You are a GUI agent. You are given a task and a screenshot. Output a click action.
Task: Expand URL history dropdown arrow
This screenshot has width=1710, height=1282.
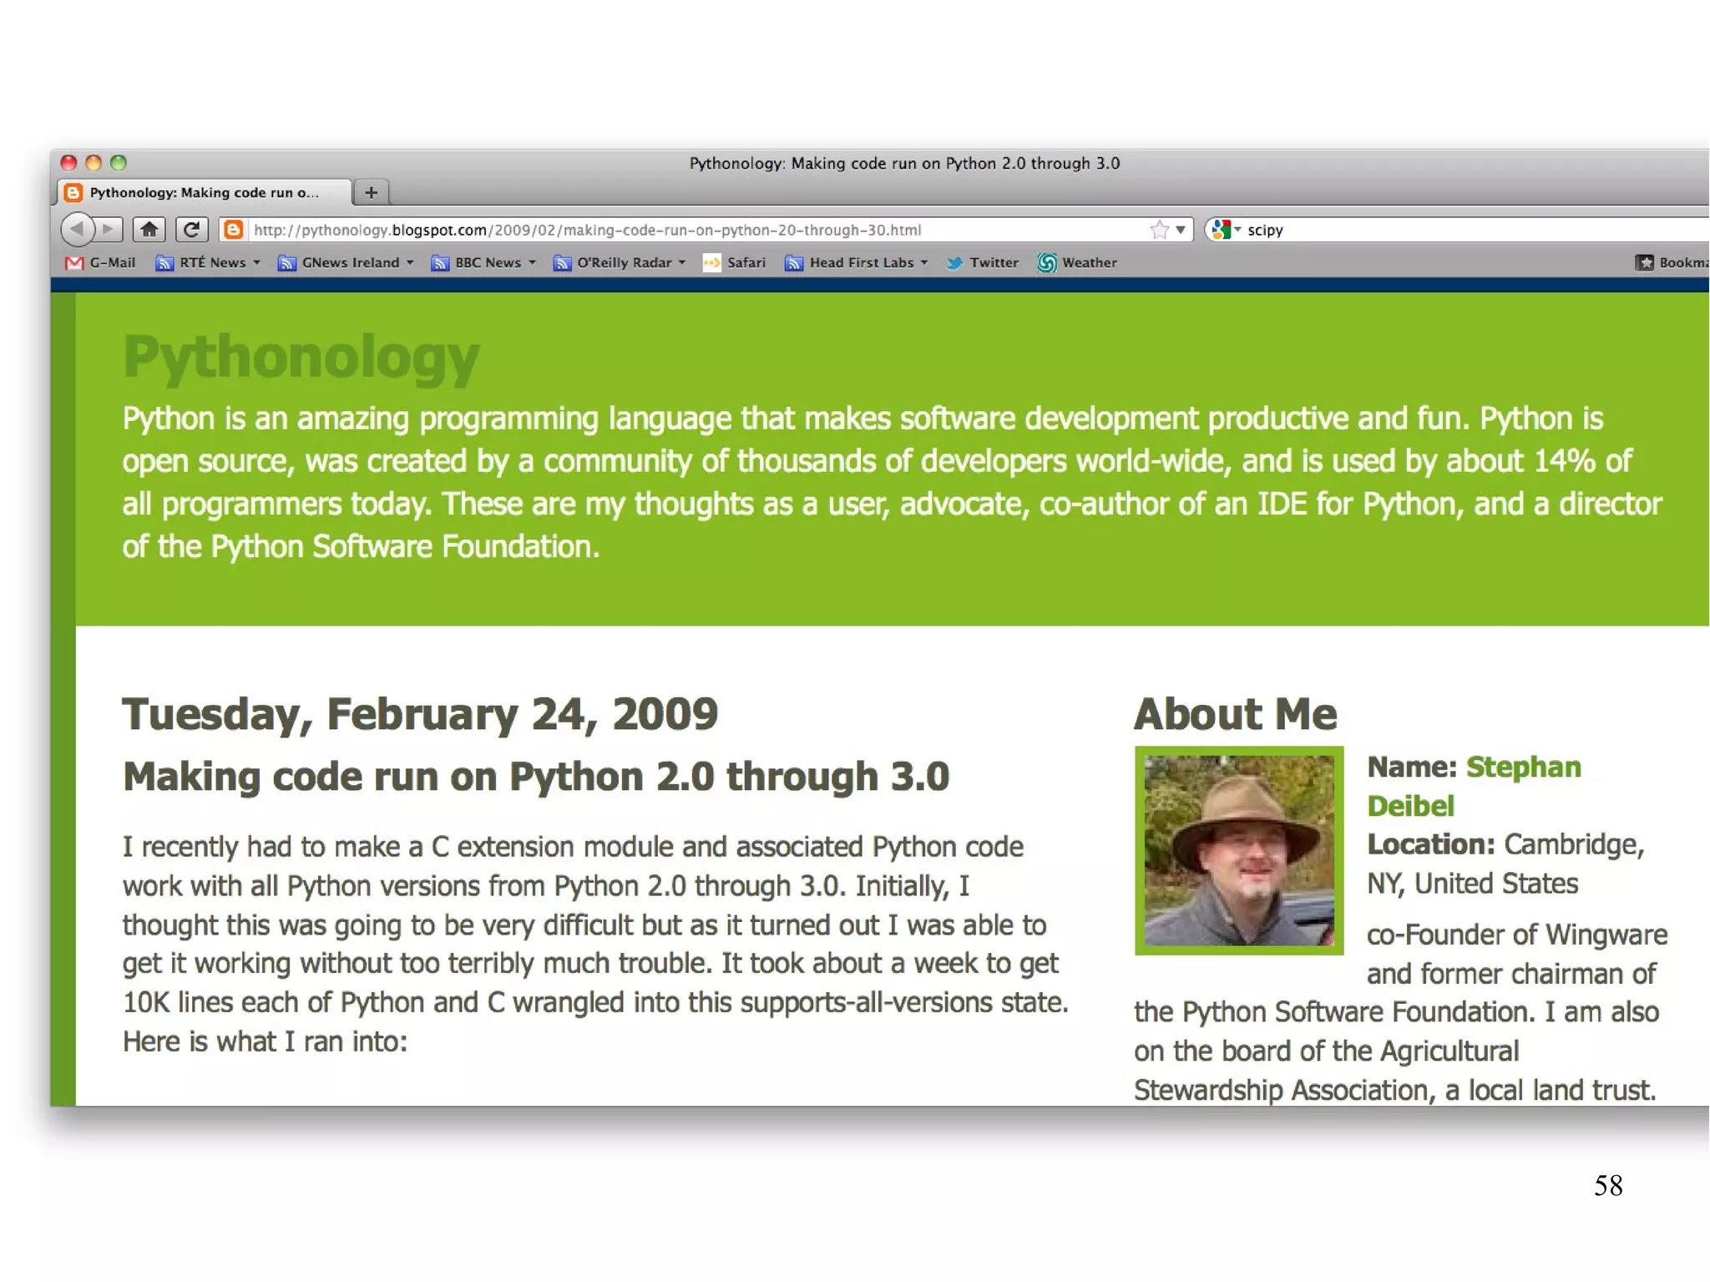pyautogui.click(x=1181, y=230)
